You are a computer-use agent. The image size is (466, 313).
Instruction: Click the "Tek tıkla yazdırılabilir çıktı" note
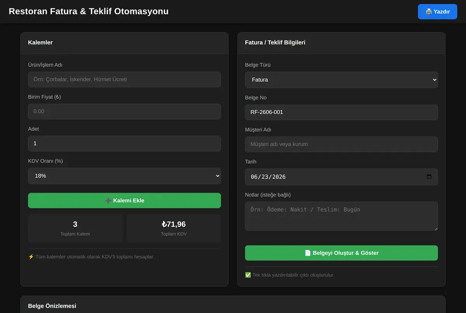tap(290, 275)
